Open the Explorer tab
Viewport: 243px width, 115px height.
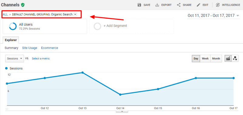[11, 40]
